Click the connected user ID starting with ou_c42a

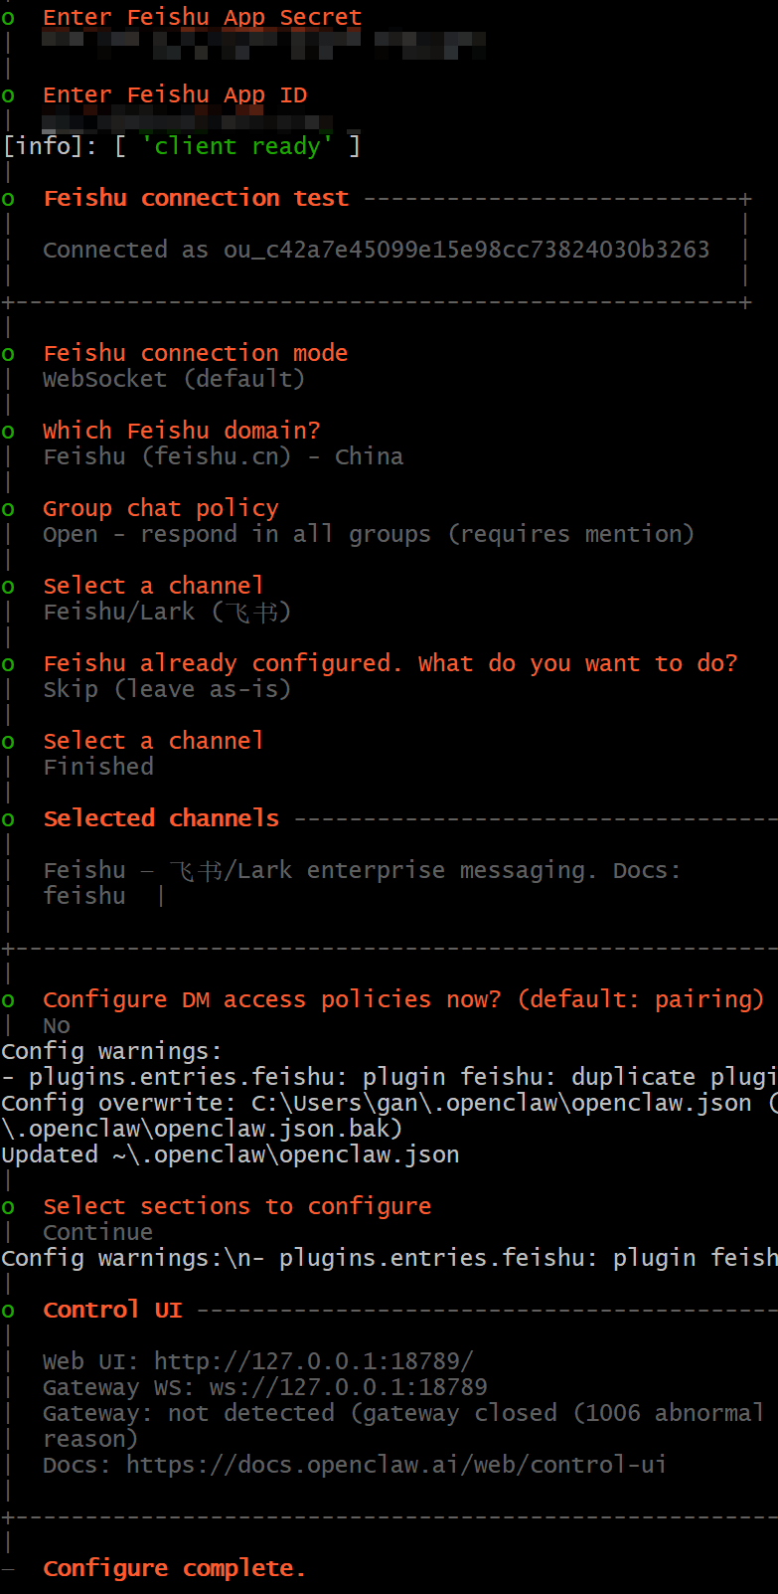(x=466, y=250)
